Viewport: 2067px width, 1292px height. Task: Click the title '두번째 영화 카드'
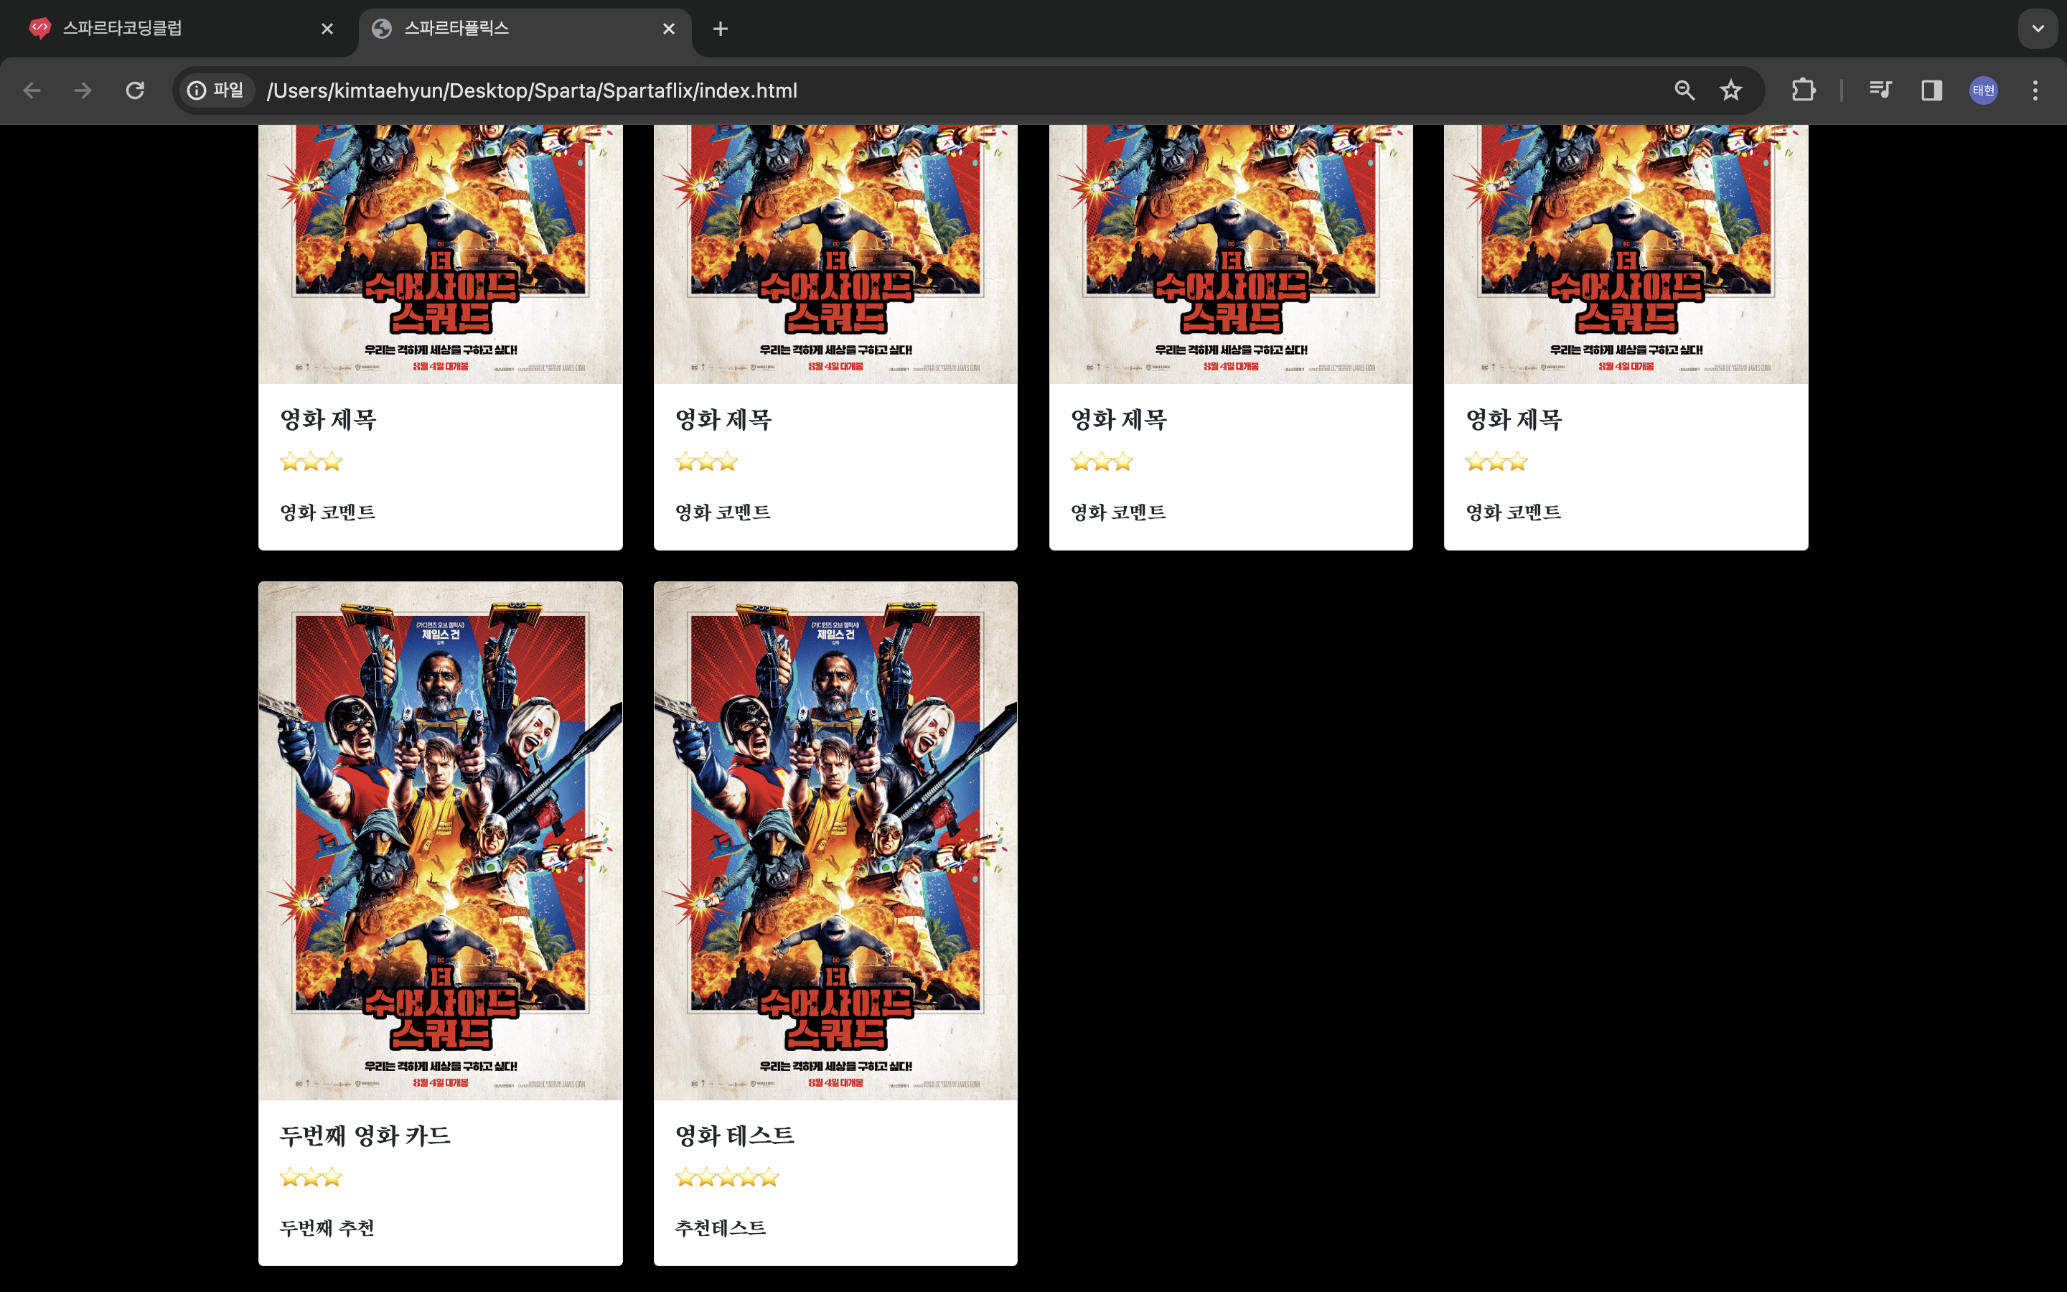tap(365, 1136)
